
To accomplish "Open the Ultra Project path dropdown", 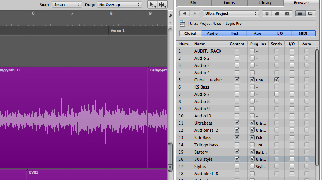I will [x=231, y=14].
